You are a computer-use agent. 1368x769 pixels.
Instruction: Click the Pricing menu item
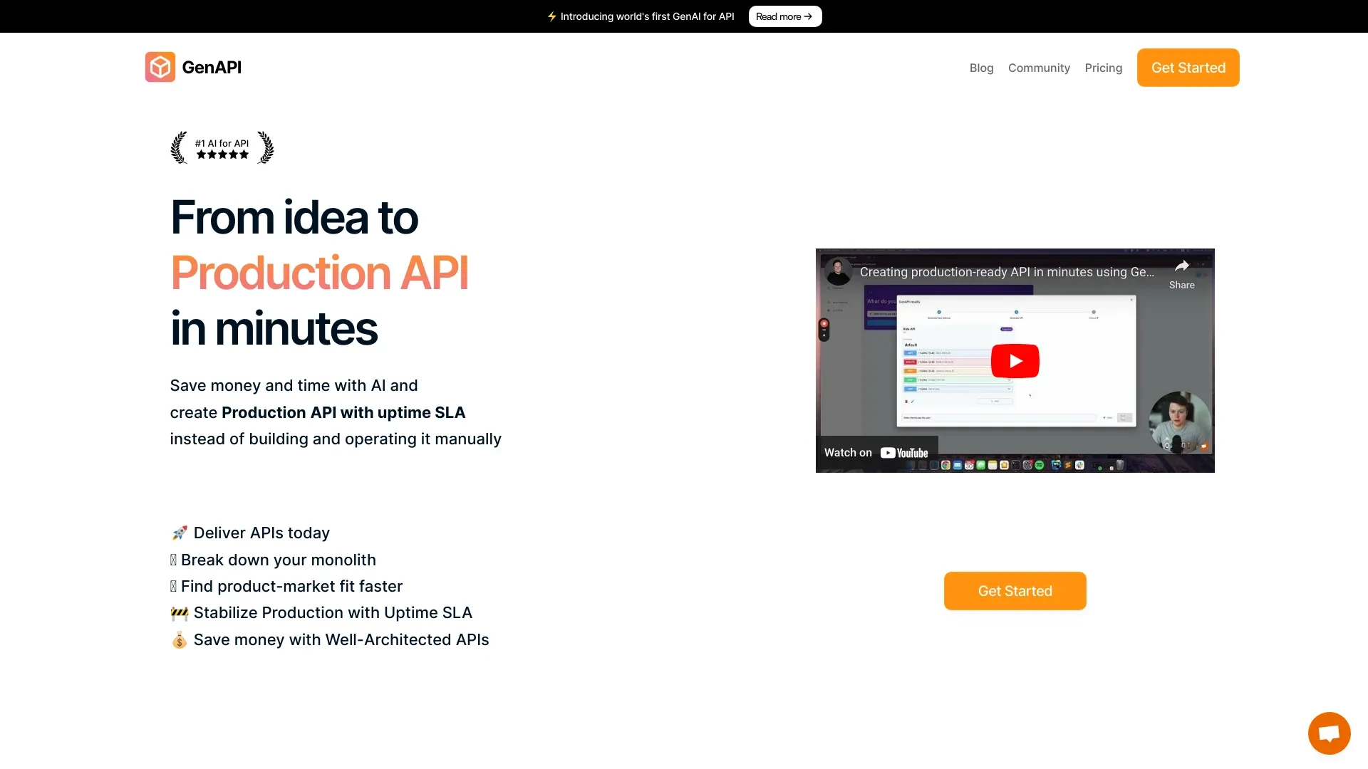click(x=1103, y=67)
